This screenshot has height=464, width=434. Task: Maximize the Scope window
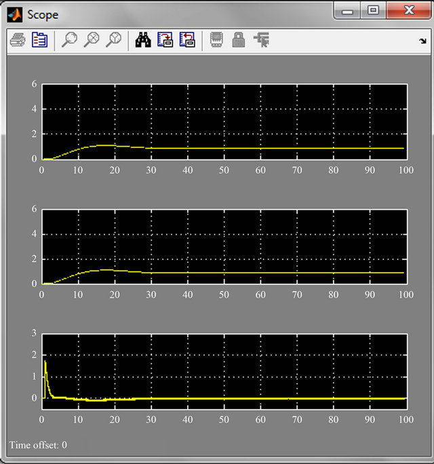[373, 11]
